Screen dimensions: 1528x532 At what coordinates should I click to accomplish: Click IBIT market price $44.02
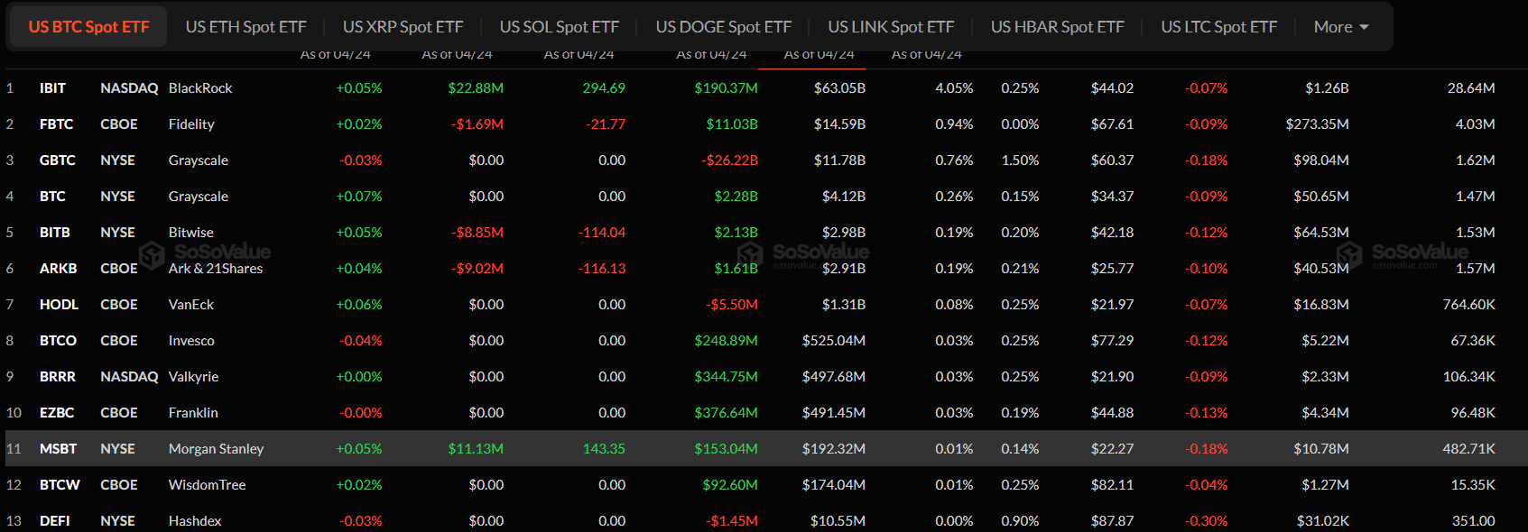tap(1112, 88)
